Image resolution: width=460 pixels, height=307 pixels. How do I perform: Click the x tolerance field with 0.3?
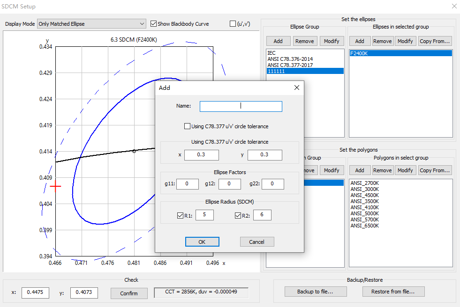tap(201, 155)
